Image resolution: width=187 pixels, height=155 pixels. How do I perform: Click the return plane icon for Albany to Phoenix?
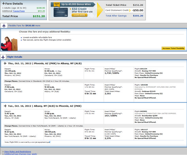tap(5, 106)
